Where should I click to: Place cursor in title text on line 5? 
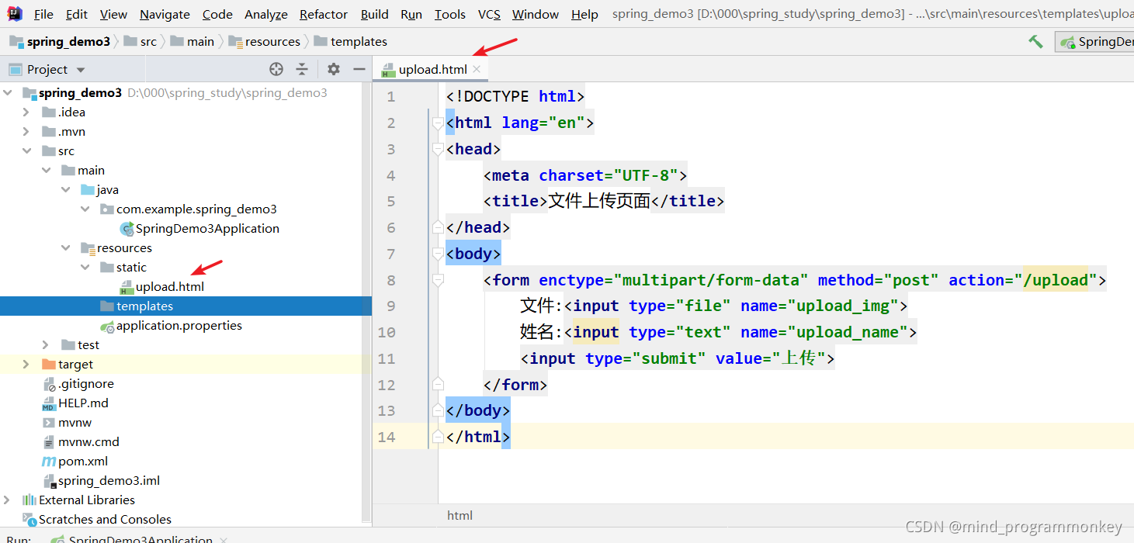599,201
